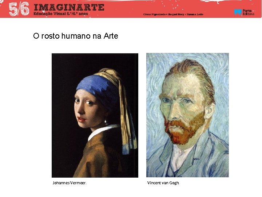Open the Van Gogh self-portrait image

click(x=187, y=115)
